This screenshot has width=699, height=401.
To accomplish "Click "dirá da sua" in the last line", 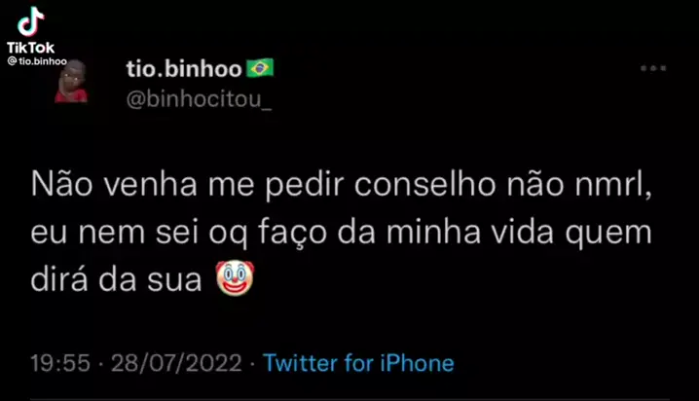I will [x=117, y=279].
